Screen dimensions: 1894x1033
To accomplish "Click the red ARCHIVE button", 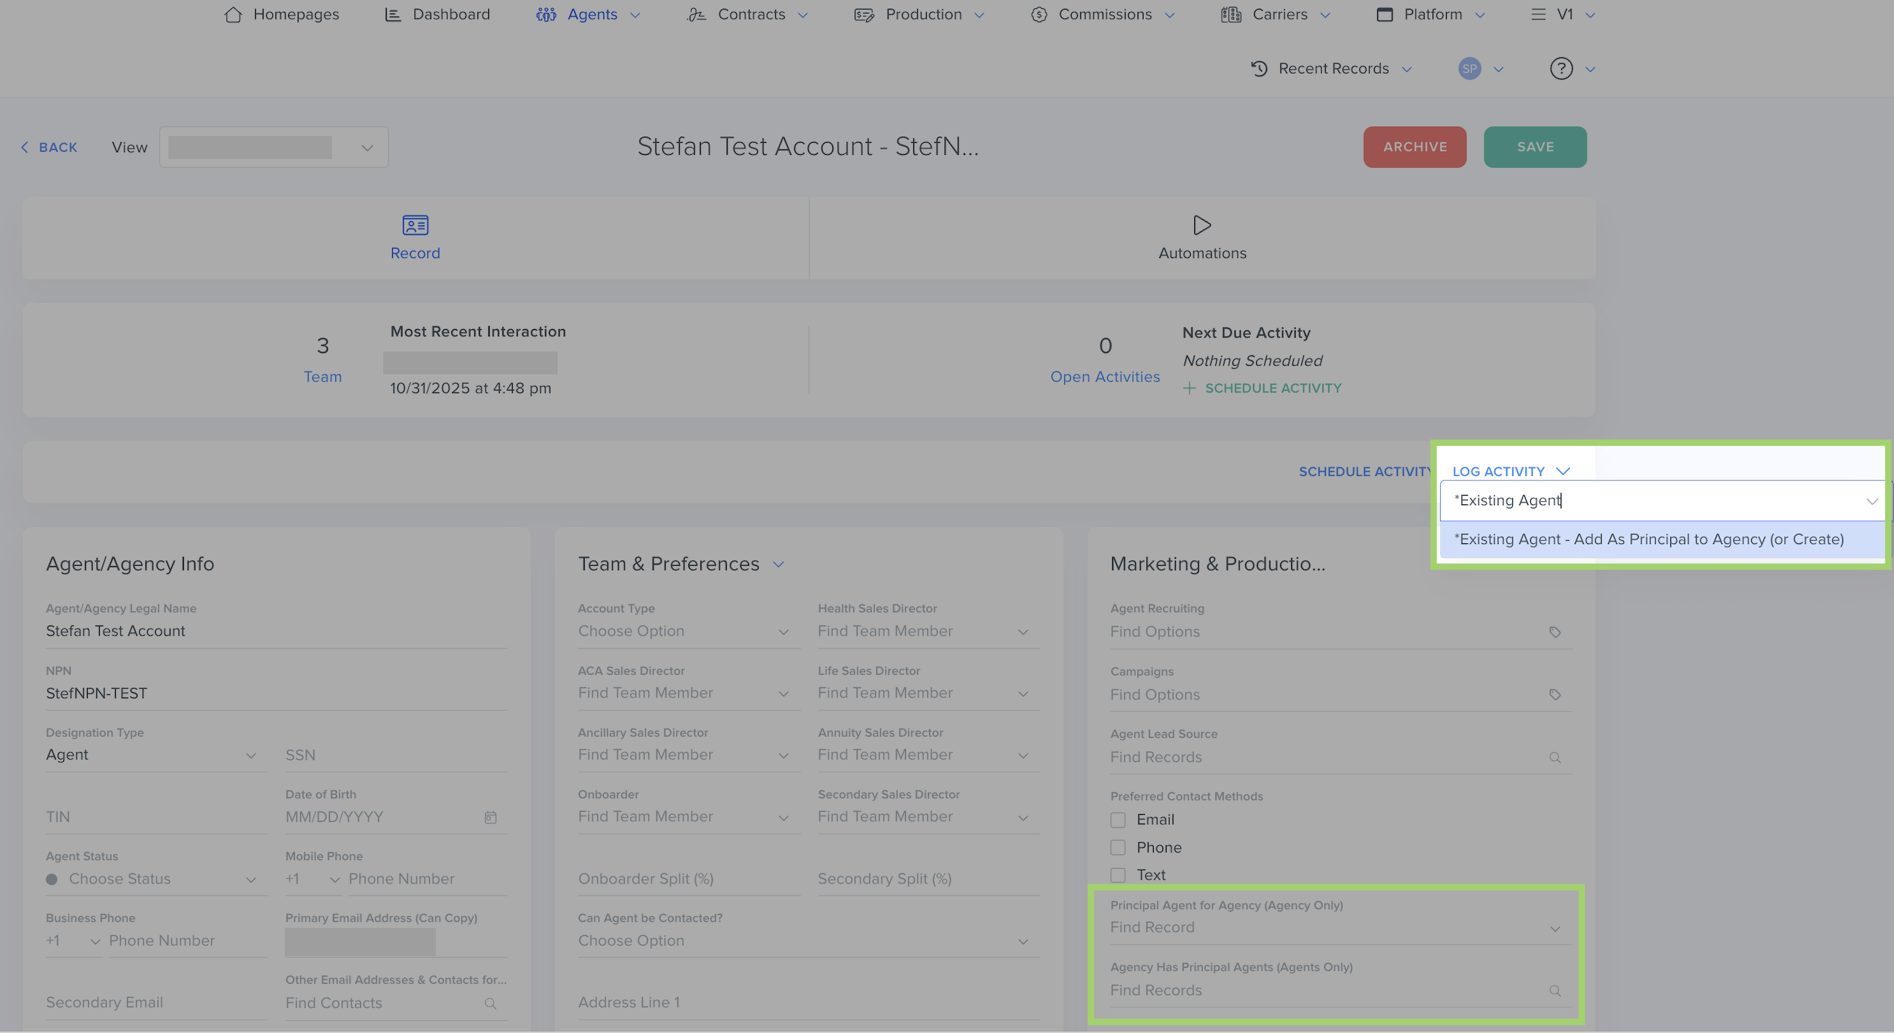I will click(1414, 147).
